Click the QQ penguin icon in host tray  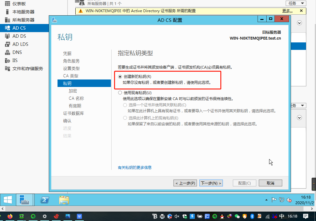pos(222,216)
